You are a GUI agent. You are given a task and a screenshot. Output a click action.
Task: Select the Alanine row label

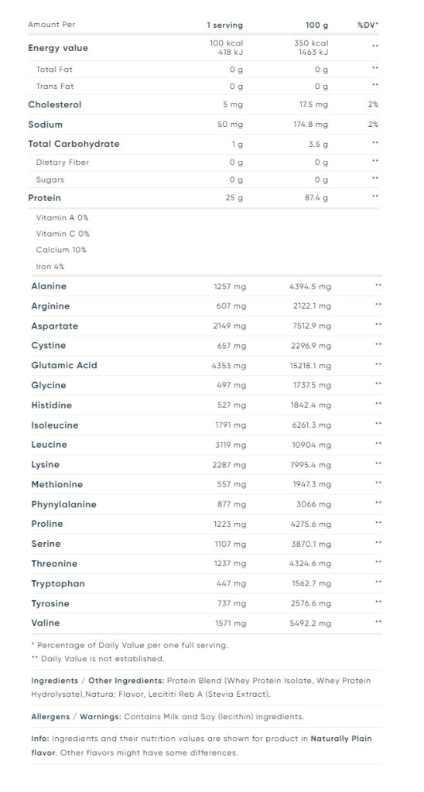click(49, 286)
